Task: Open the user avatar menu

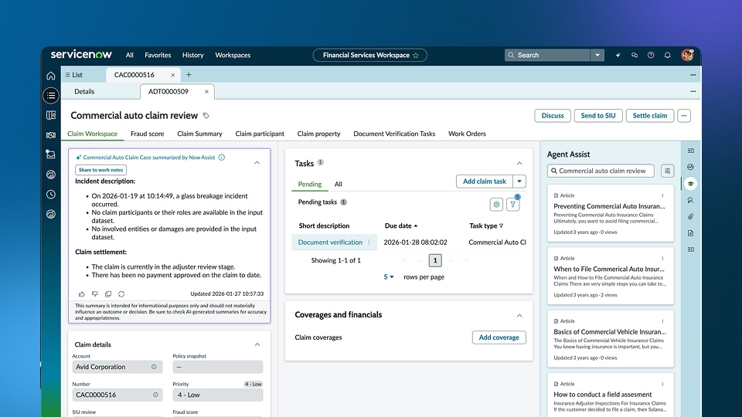Action: pos(687,55)
